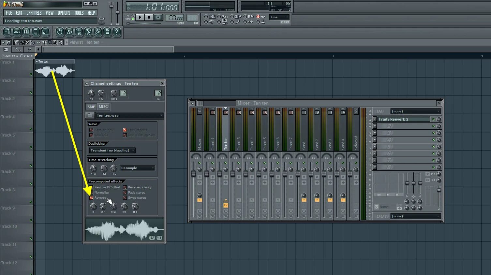
Task: Open the Declicking mode dropdown
Action: [x=112, y=151]
